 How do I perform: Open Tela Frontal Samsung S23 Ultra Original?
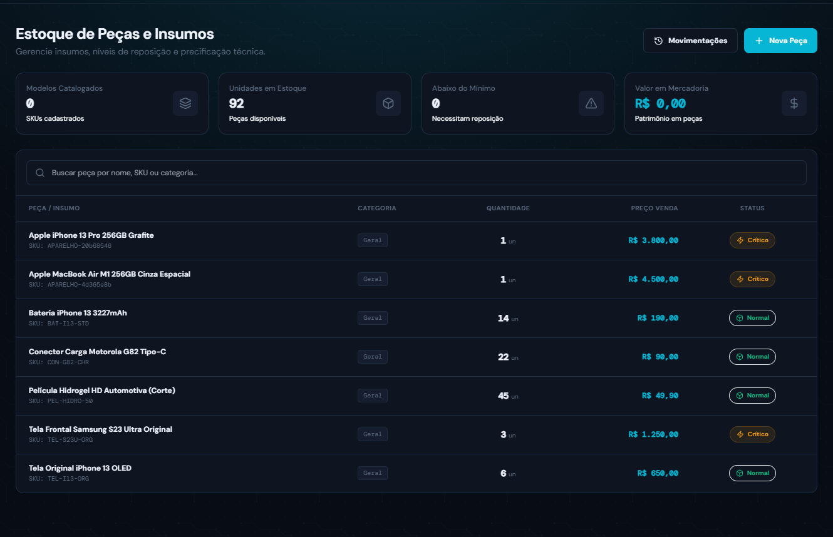100,429
